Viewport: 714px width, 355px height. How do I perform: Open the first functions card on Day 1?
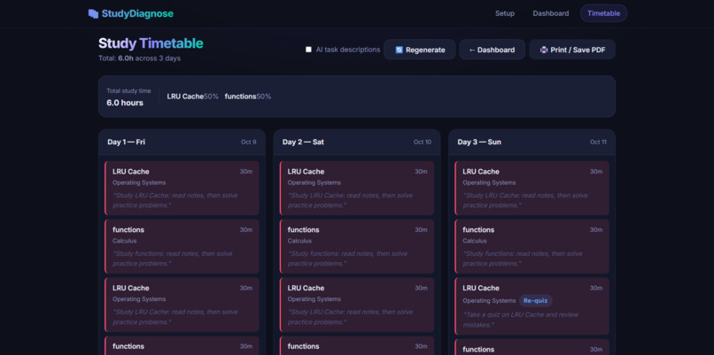[x=182, y=246]
